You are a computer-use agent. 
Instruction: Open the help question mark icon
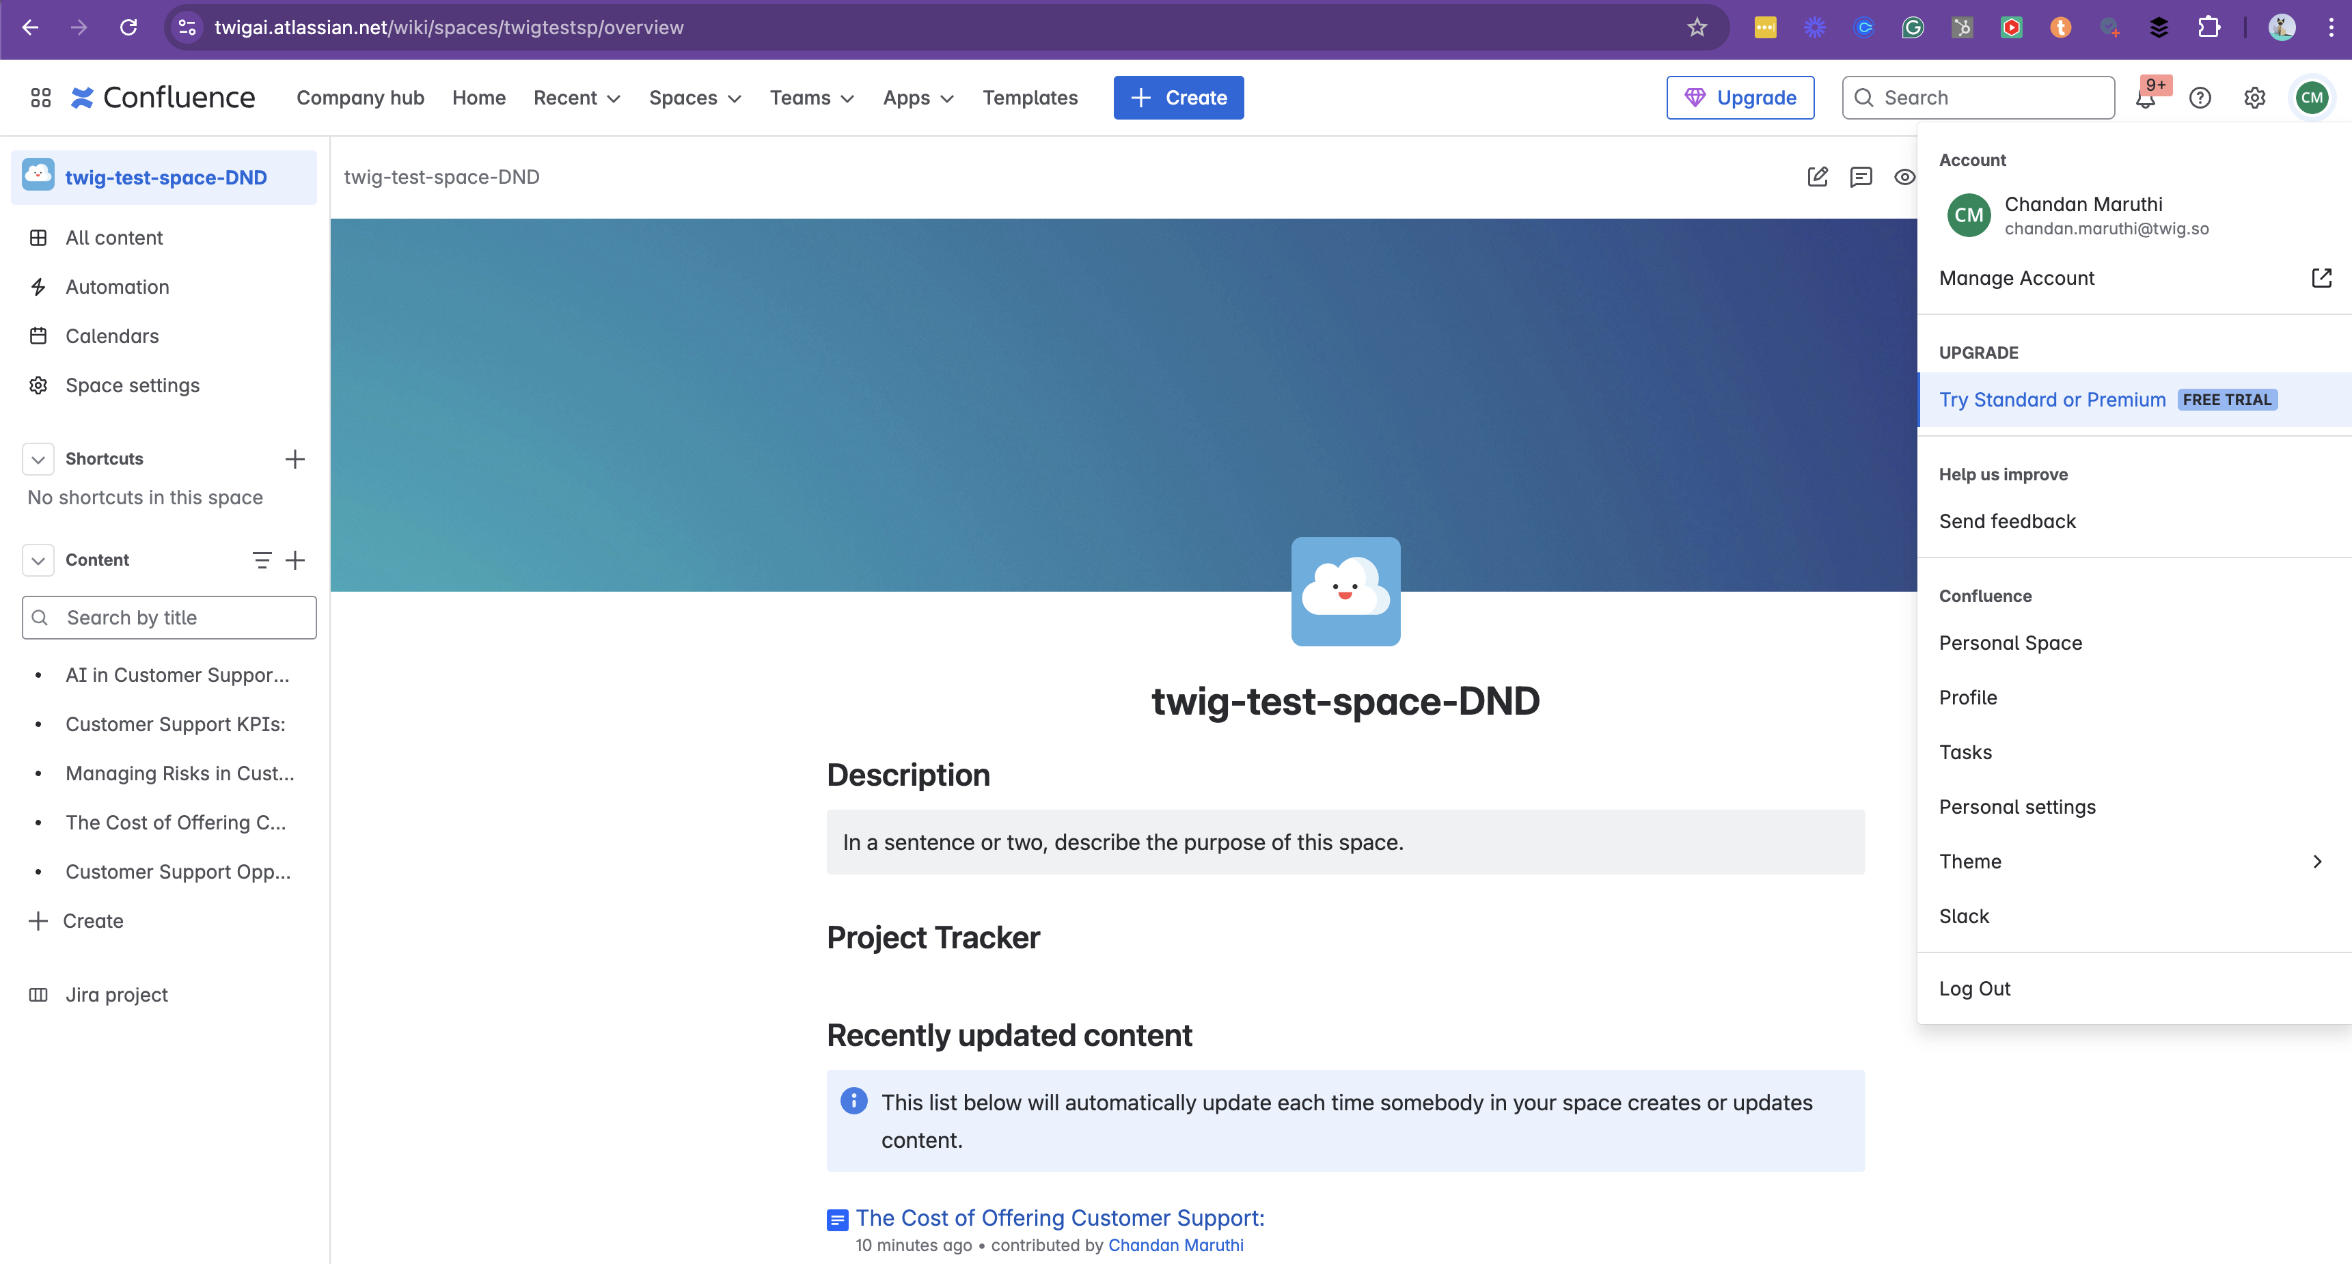click(x=2200, y=98)
